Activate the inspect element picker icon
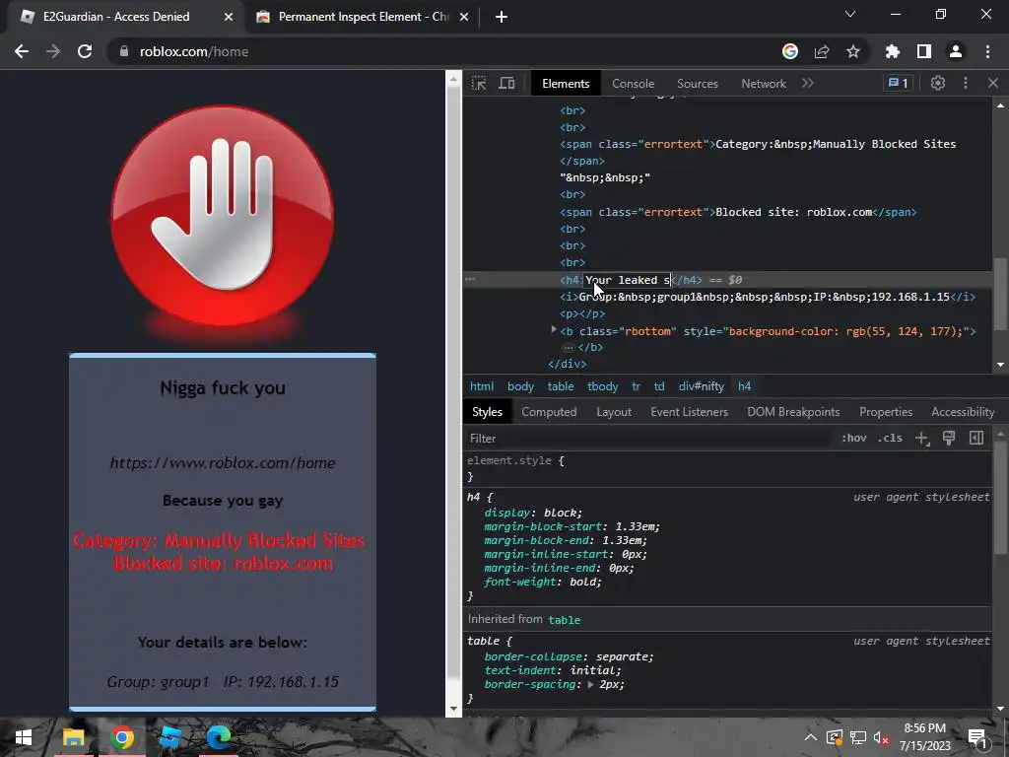The height and width of the screenshot is (757, 1009). (479, 83)
